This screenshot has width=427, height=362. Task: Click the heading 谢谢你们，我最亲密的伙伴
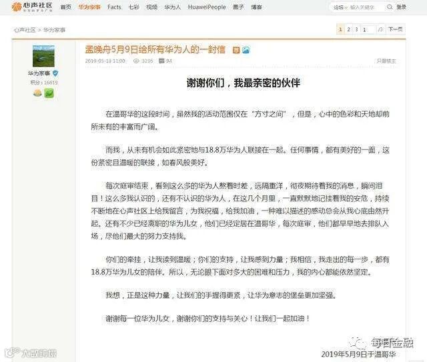243,83
